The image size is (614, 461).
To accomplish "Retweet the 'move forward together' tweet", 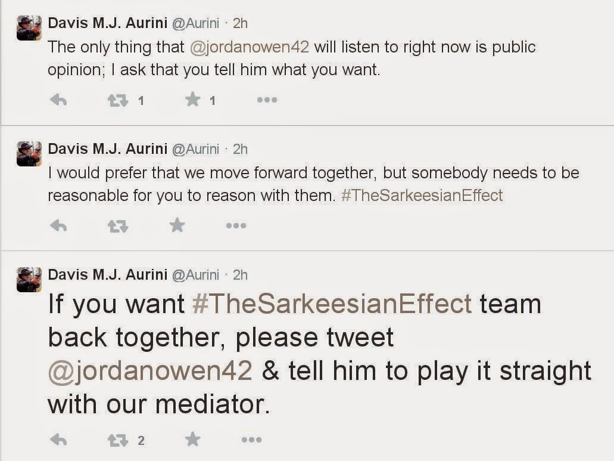I will (x=117, y=225).
